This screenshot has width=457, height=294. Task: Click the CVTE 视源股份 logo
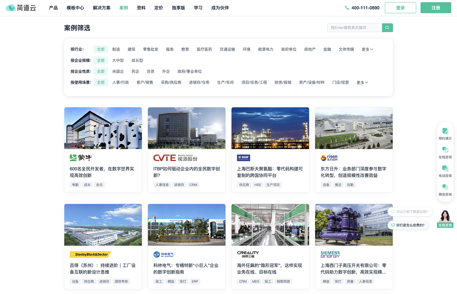175,158
